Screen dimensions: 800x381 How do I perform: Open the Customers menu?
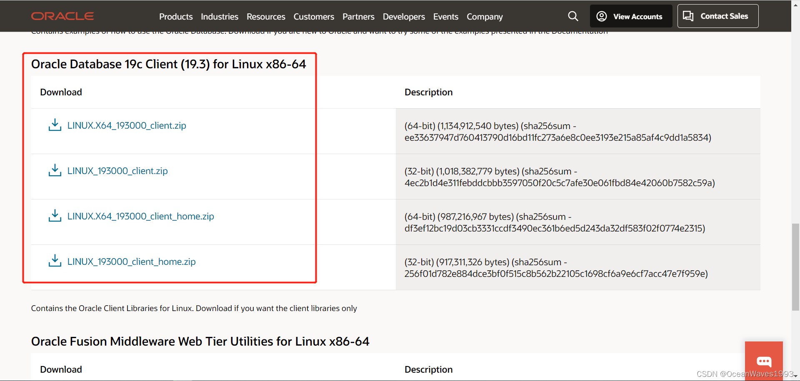[314, 17]
